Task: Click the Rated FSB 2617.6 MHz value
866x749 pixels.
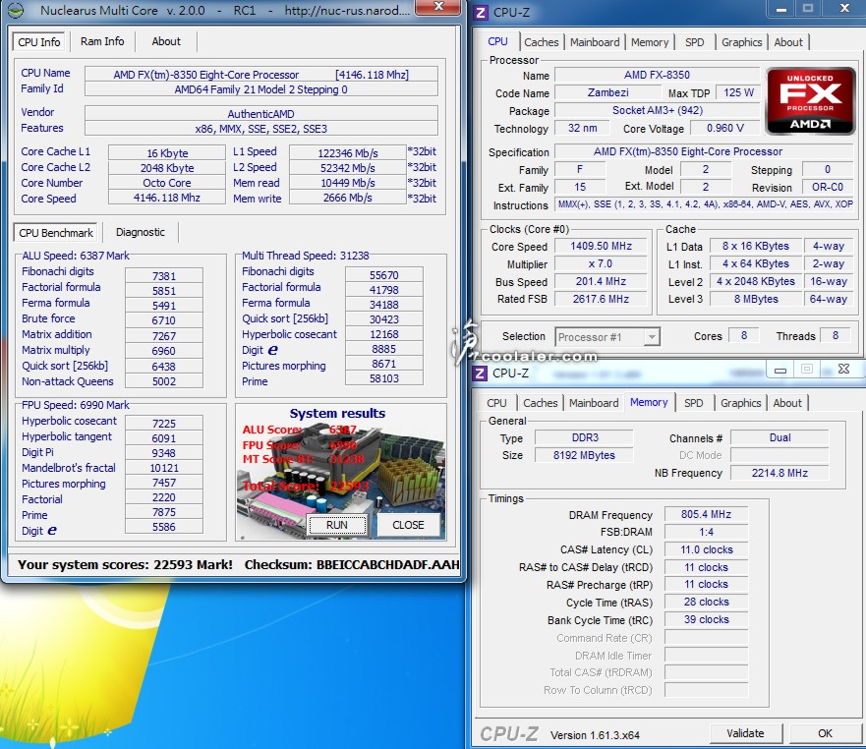Action: point(601,299)
